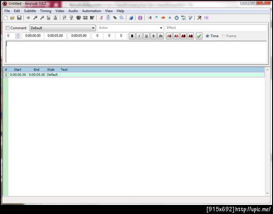Click inside the subtitle text edit box

(136, 52)
